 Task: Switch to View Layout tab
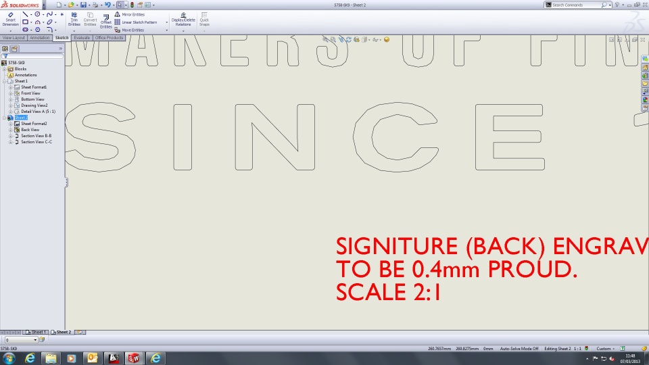pos(14,38)
